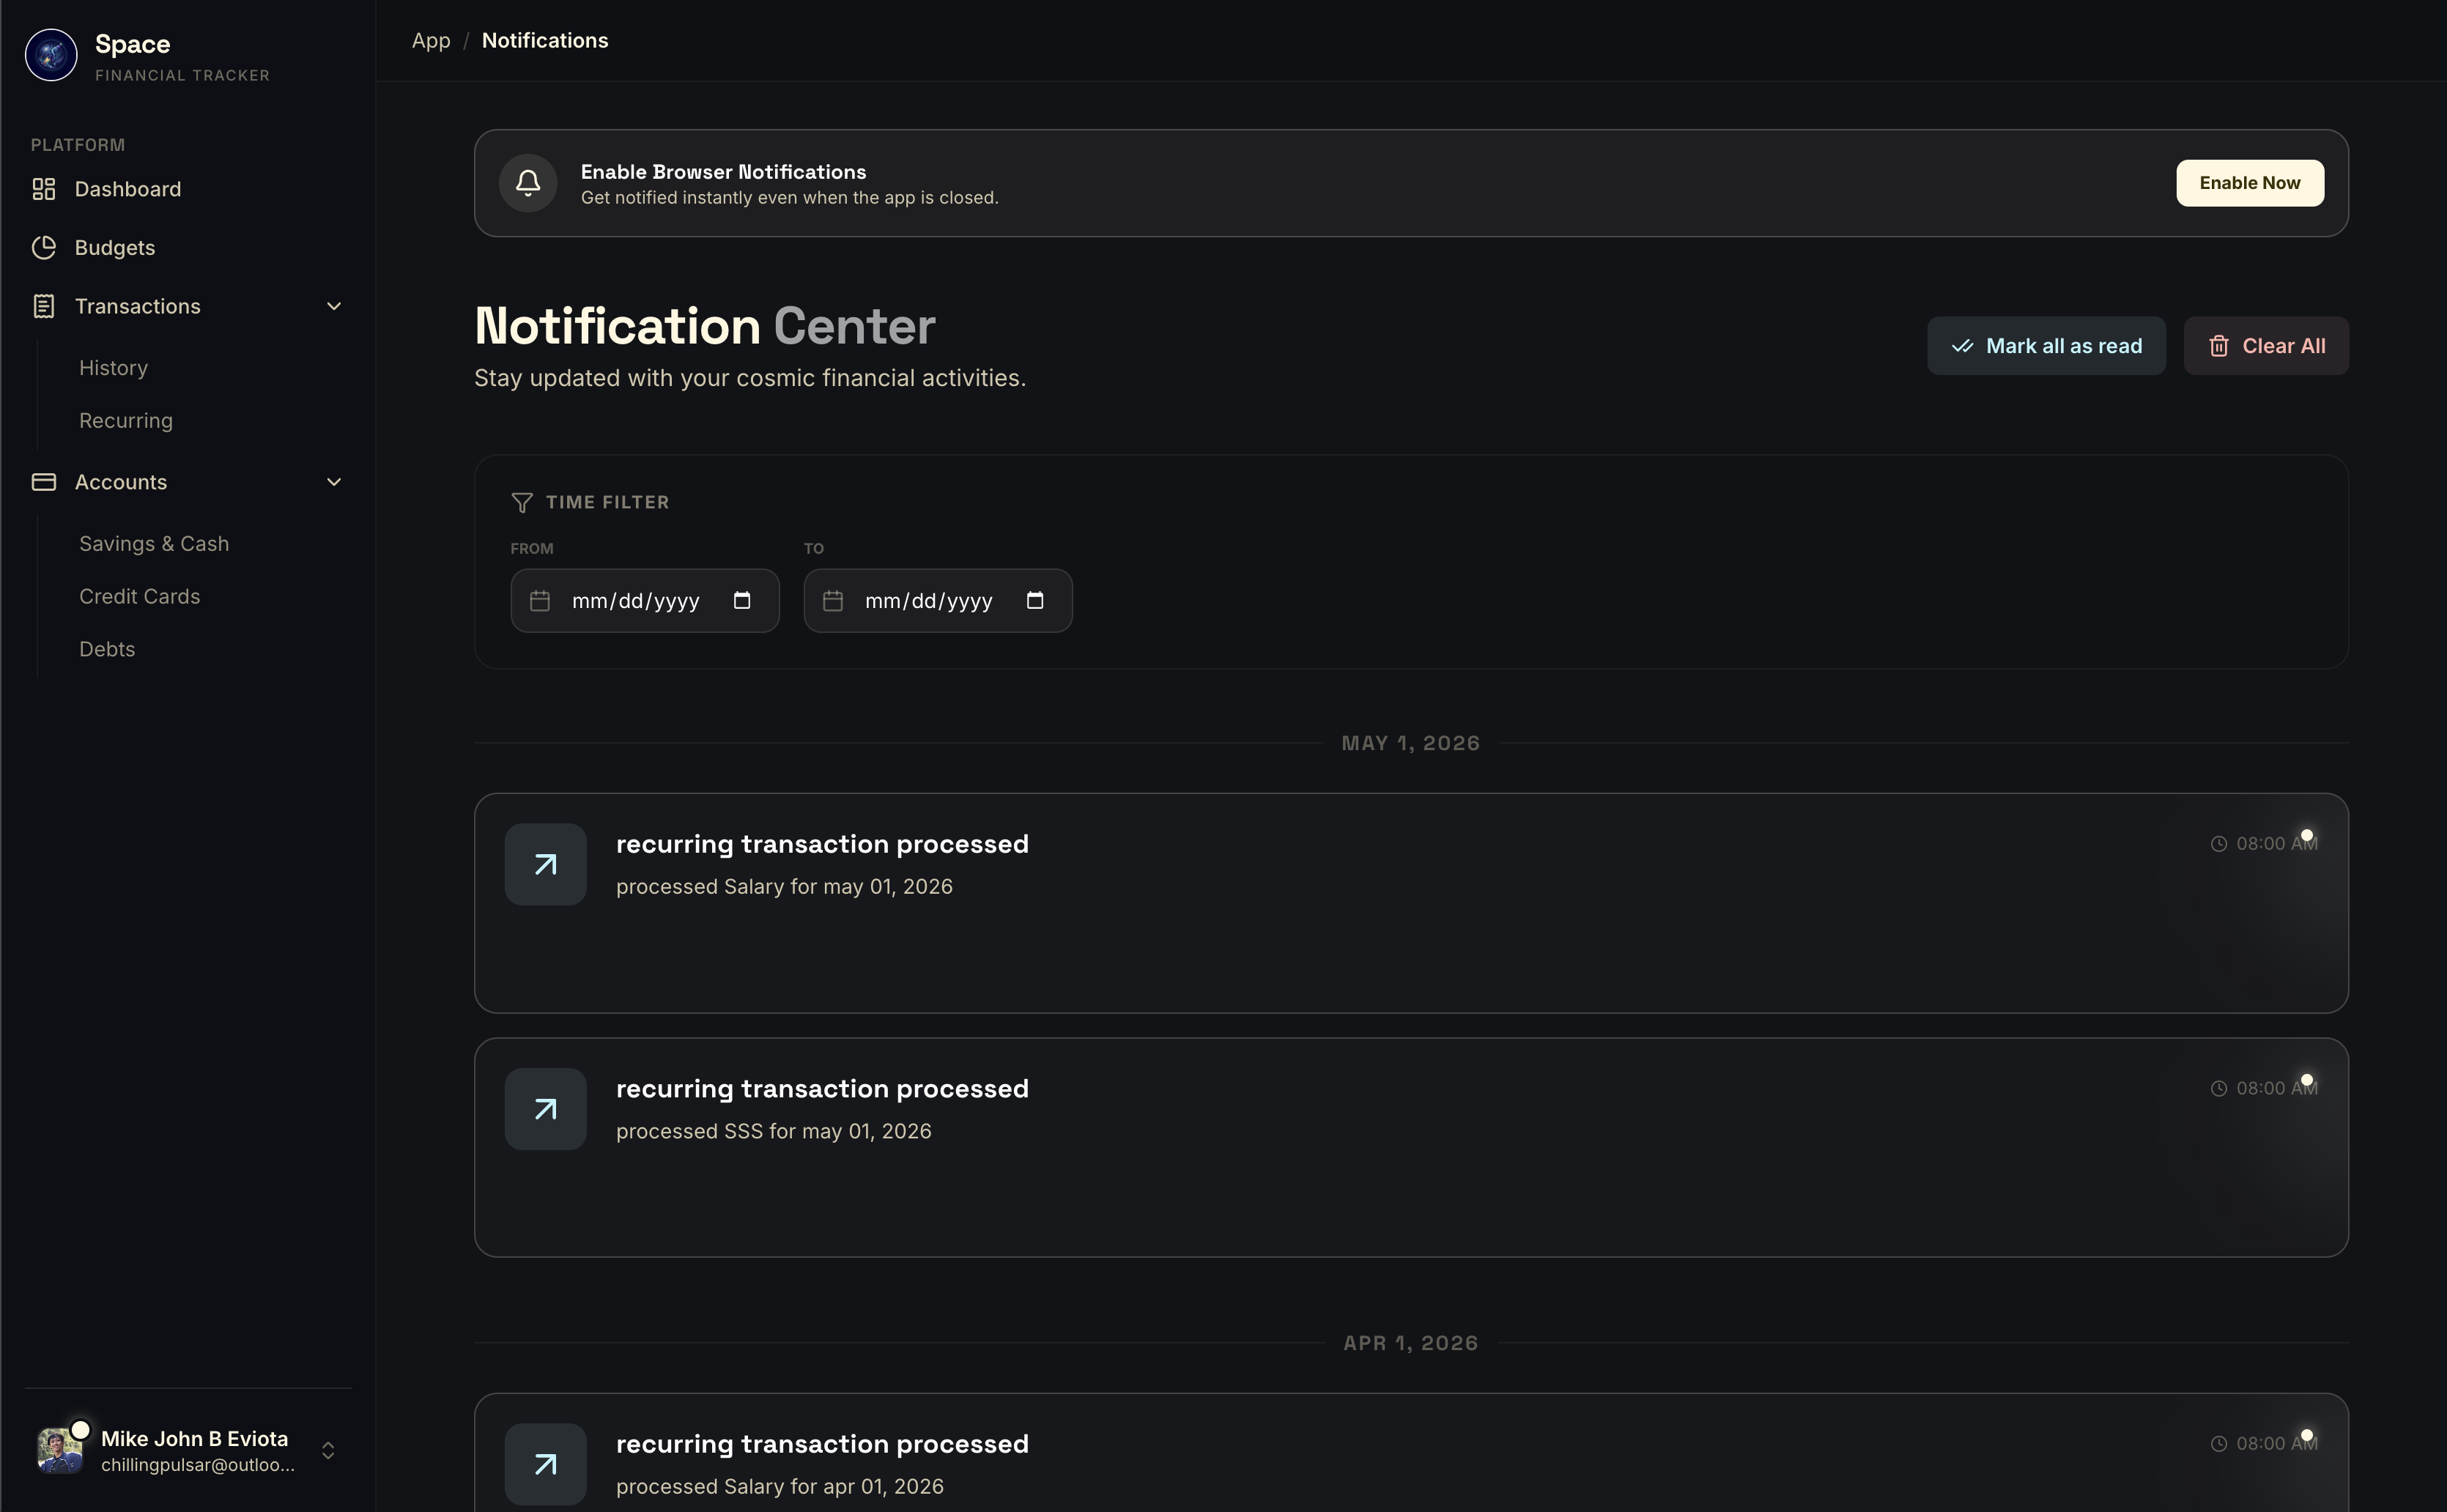The image size is (2447, 1512).
Task: Navigate to Savings & Cash
Action: pyautogui.click(x=154, y=544)
